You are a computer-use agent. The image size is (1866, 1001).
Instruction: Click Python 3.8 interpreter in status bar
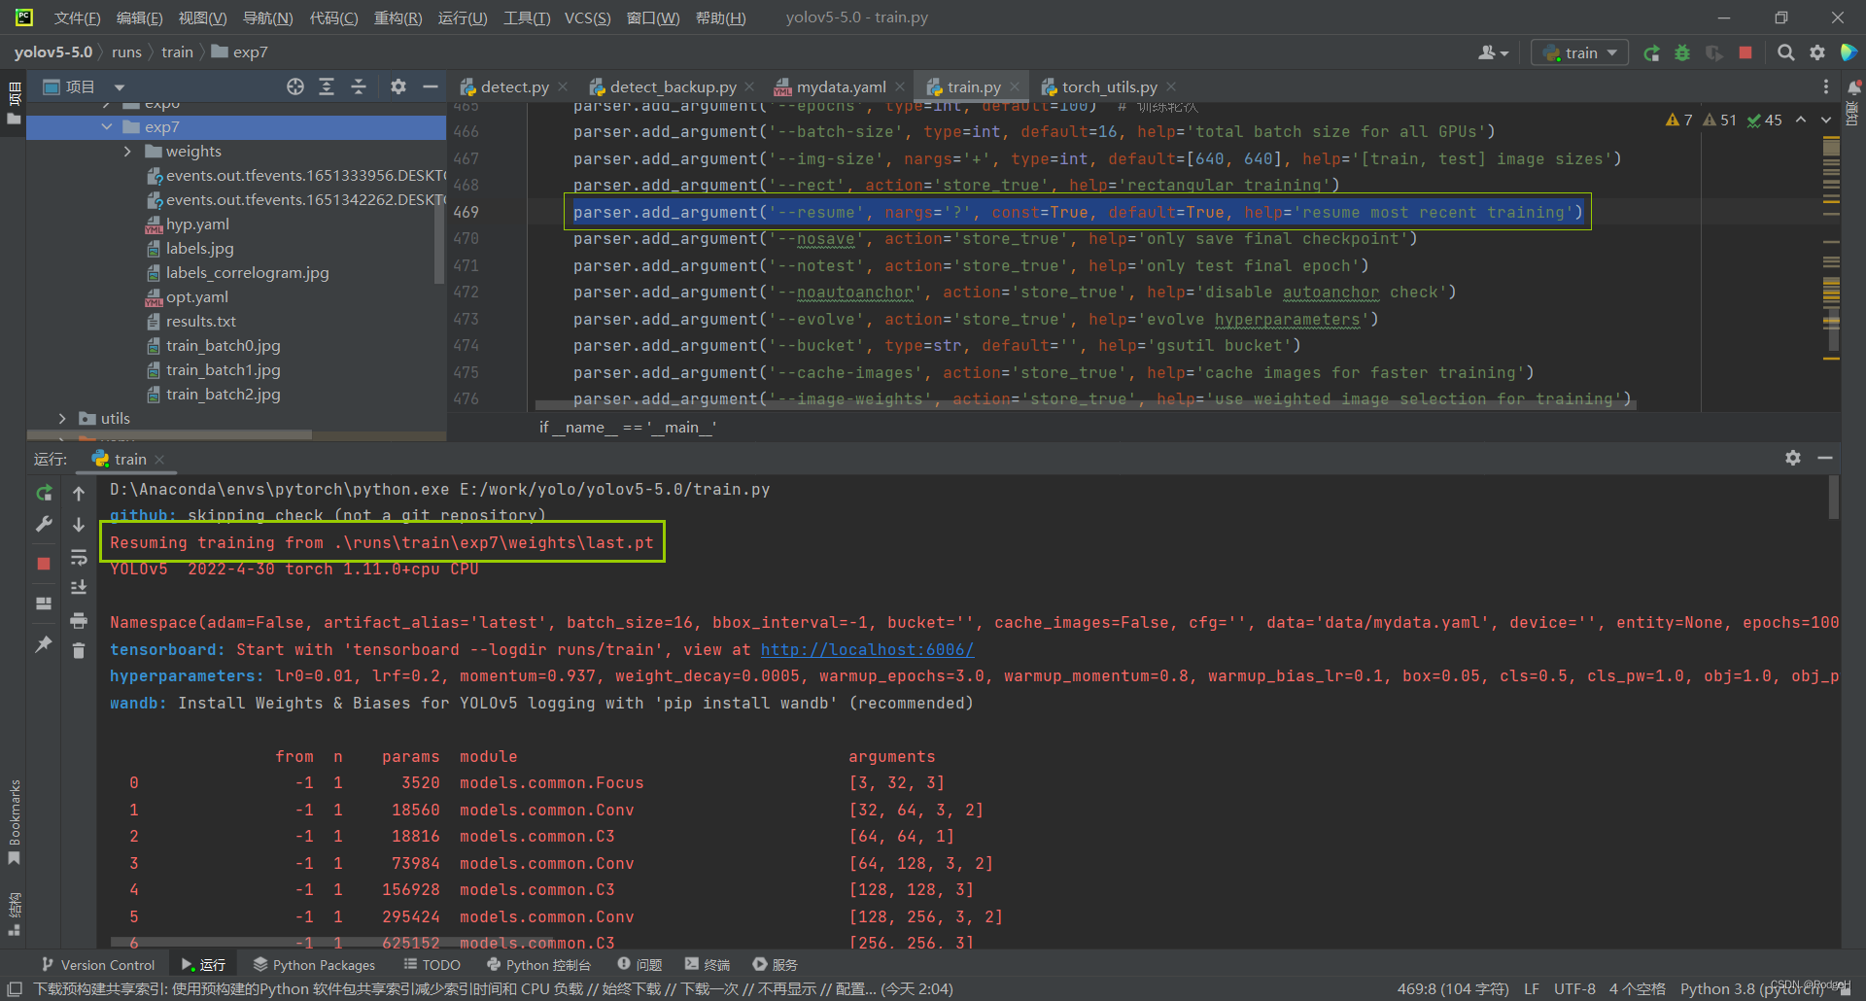pyautogui.click(x=1751, y=988)
